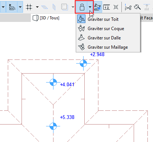Image resolution: width=153 pixels, height=142 pixels.
Task: Open the grid snap options dropdown
Action: [x=37, y=7]
